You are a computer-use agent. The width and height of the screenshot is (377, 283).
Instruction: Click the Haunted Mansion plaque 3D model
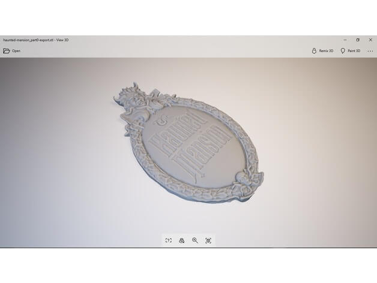pyautogui.click(x=189, y=144)
